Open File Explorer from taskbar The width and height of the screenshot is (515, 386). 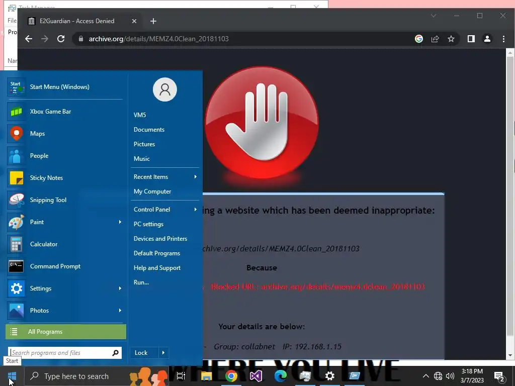[207, 376]
